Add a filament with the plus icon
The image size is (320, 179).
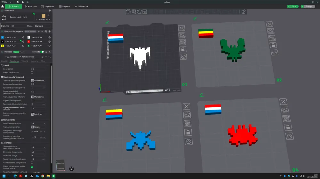pyautogui.click(x=39, y=32)
